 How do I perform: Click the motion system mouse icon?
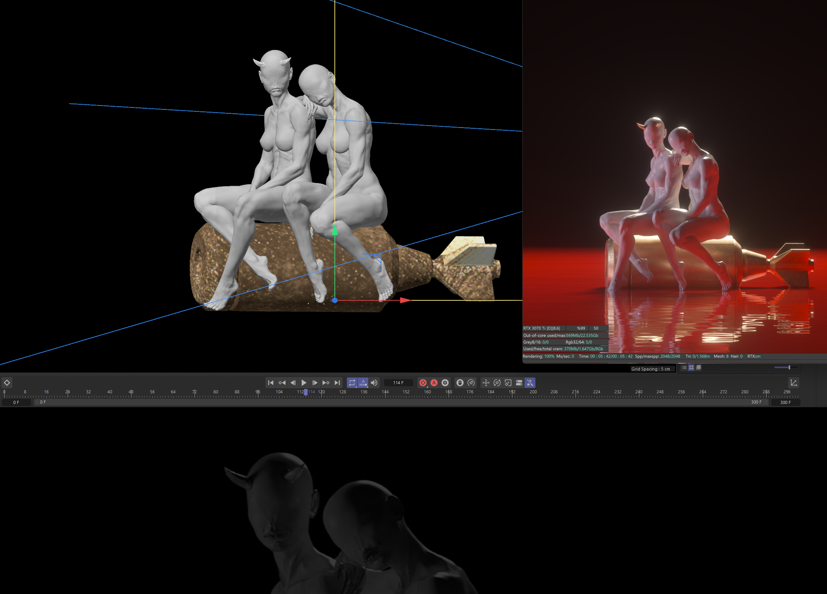[460, 383]
